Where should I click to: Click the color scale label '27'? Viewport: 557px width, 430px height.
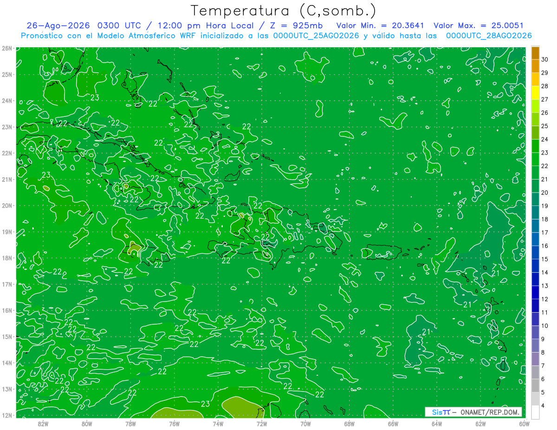tap(544, 99)
